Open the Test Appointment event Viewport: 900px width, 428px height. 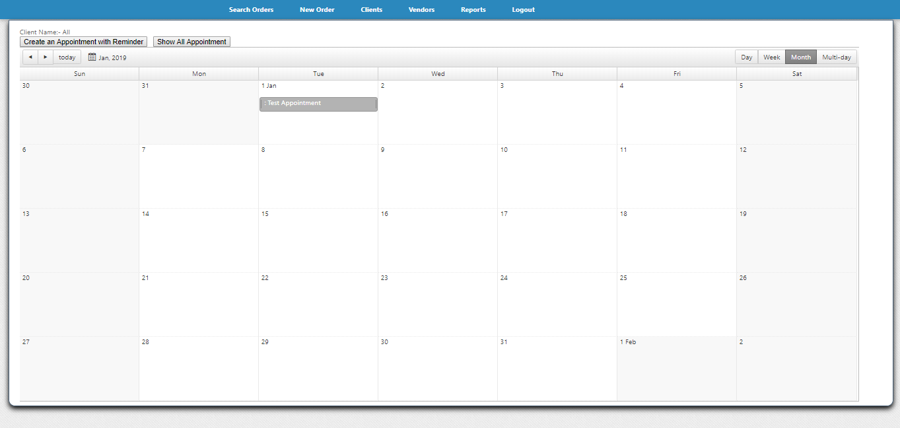[x=318, y=104]
